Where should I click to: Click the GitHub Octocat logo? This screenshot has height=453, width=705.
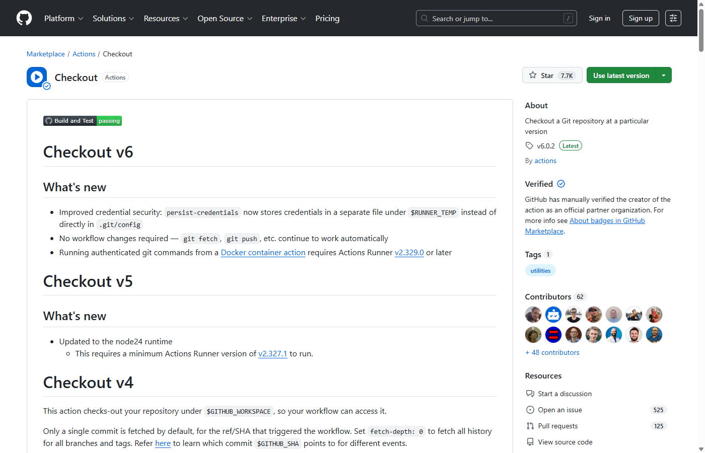click(x=24, y=18)
